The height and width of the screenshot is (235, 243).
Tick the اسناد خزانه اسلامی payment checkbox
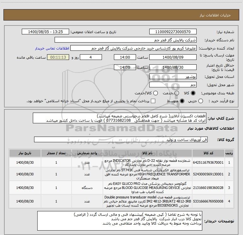coord(153,101)
